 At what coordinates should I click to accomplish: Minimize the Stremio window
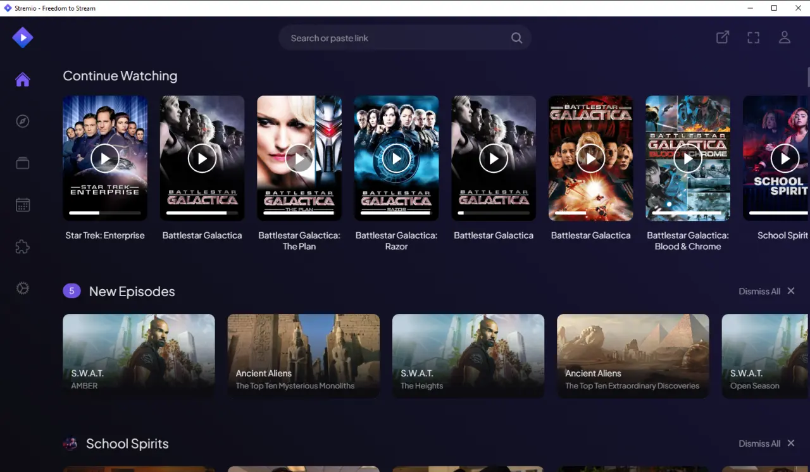[751, 8]
